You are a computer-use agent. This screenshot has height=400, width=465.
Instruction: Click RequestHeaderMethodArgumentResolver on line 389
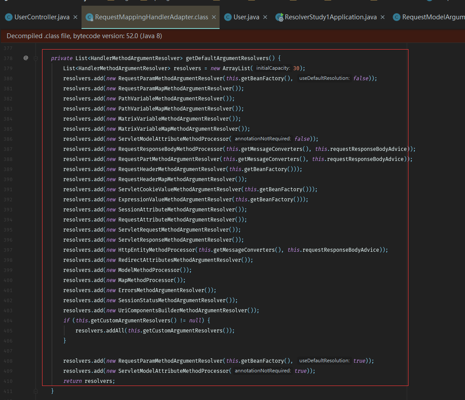(x=172, y=169)
